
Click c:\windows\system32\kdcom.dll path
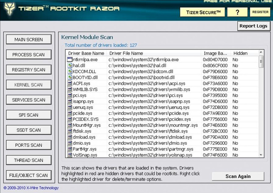[141, 71]
